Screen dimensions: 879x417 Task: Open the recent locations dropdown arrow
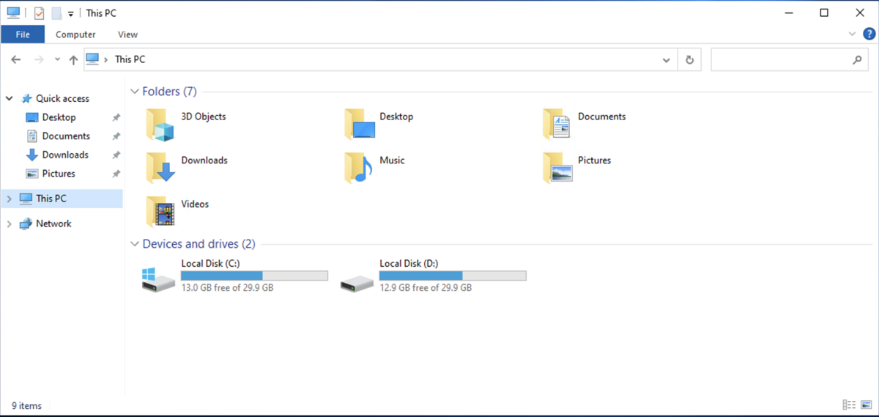tap(57, 60)
